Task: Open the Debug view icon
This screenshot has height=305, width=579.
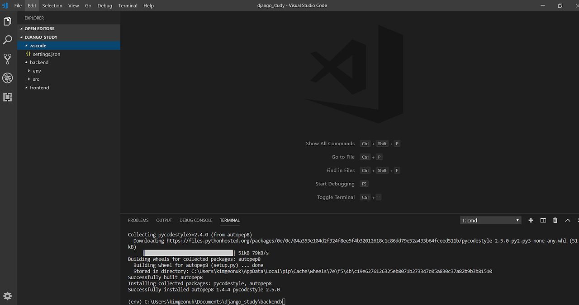Action: [x=7, y=78]
